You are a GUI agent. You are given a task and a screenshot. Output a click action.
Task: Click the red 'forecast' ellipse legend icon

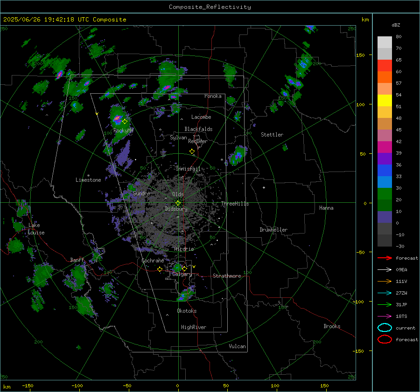pos(385,339)
